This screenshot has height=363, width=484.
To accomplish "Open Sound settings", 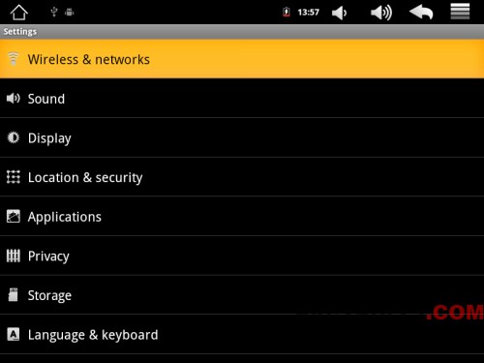I will point(242,99).
